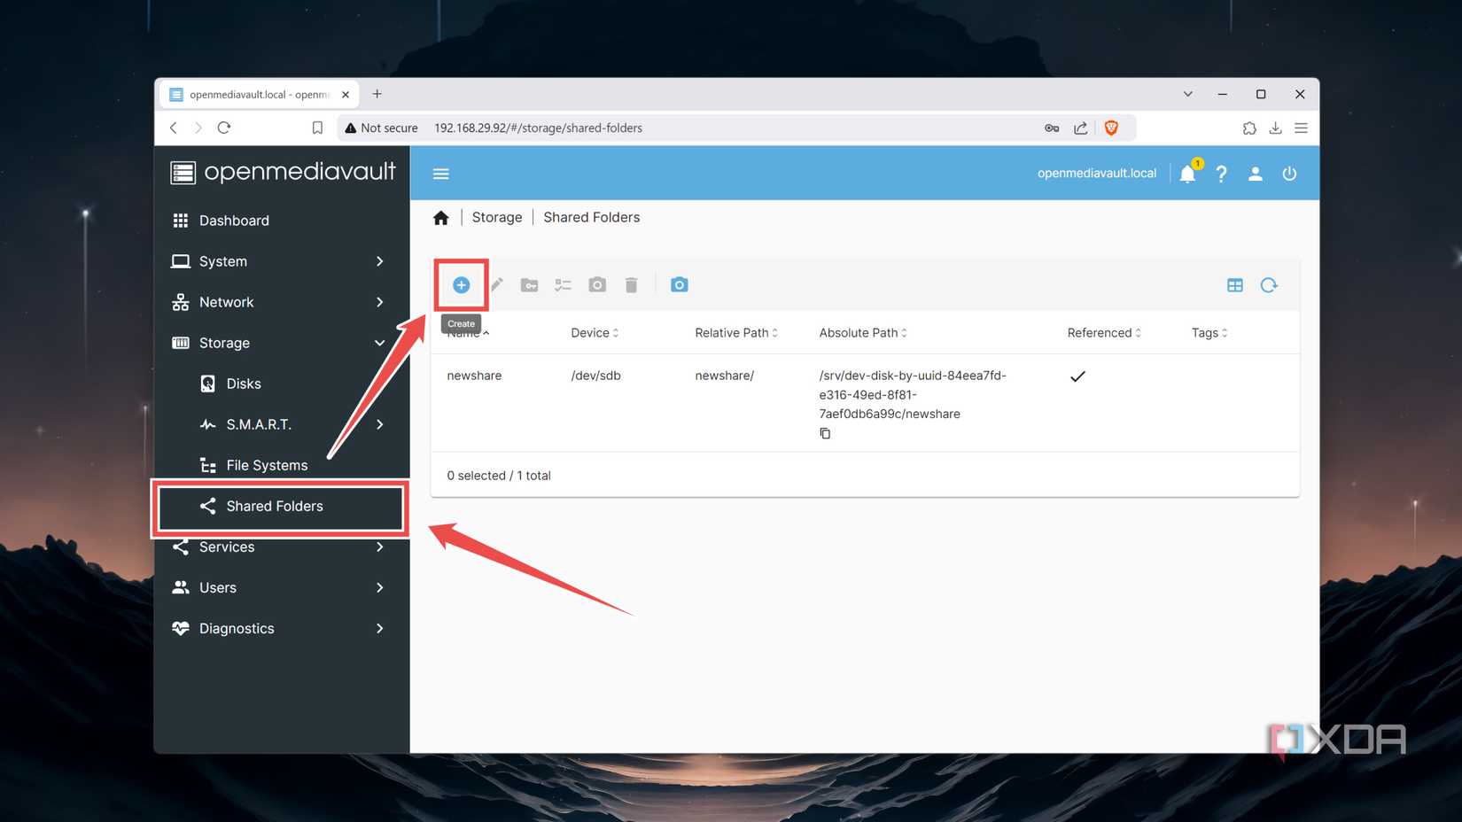Sort by Relative Path column
1462x822 pixels.
point(736,333)
